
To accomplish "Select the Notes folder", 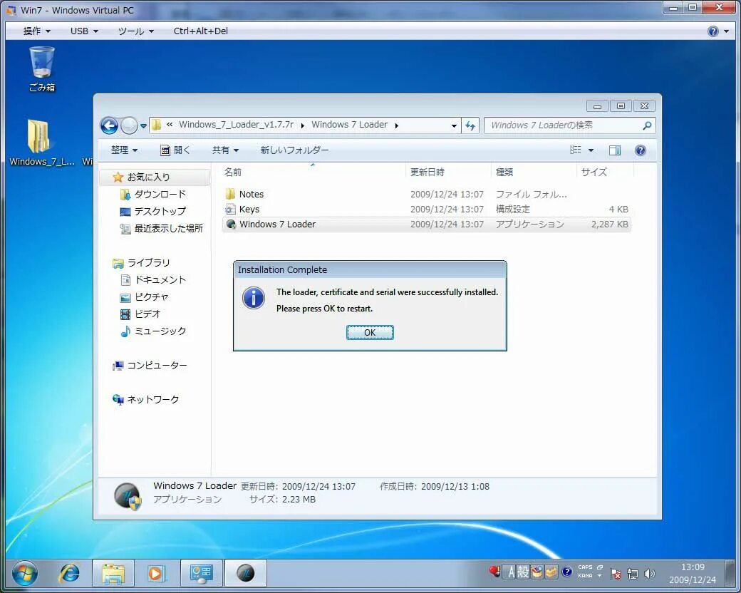I will tap(426, 194).
